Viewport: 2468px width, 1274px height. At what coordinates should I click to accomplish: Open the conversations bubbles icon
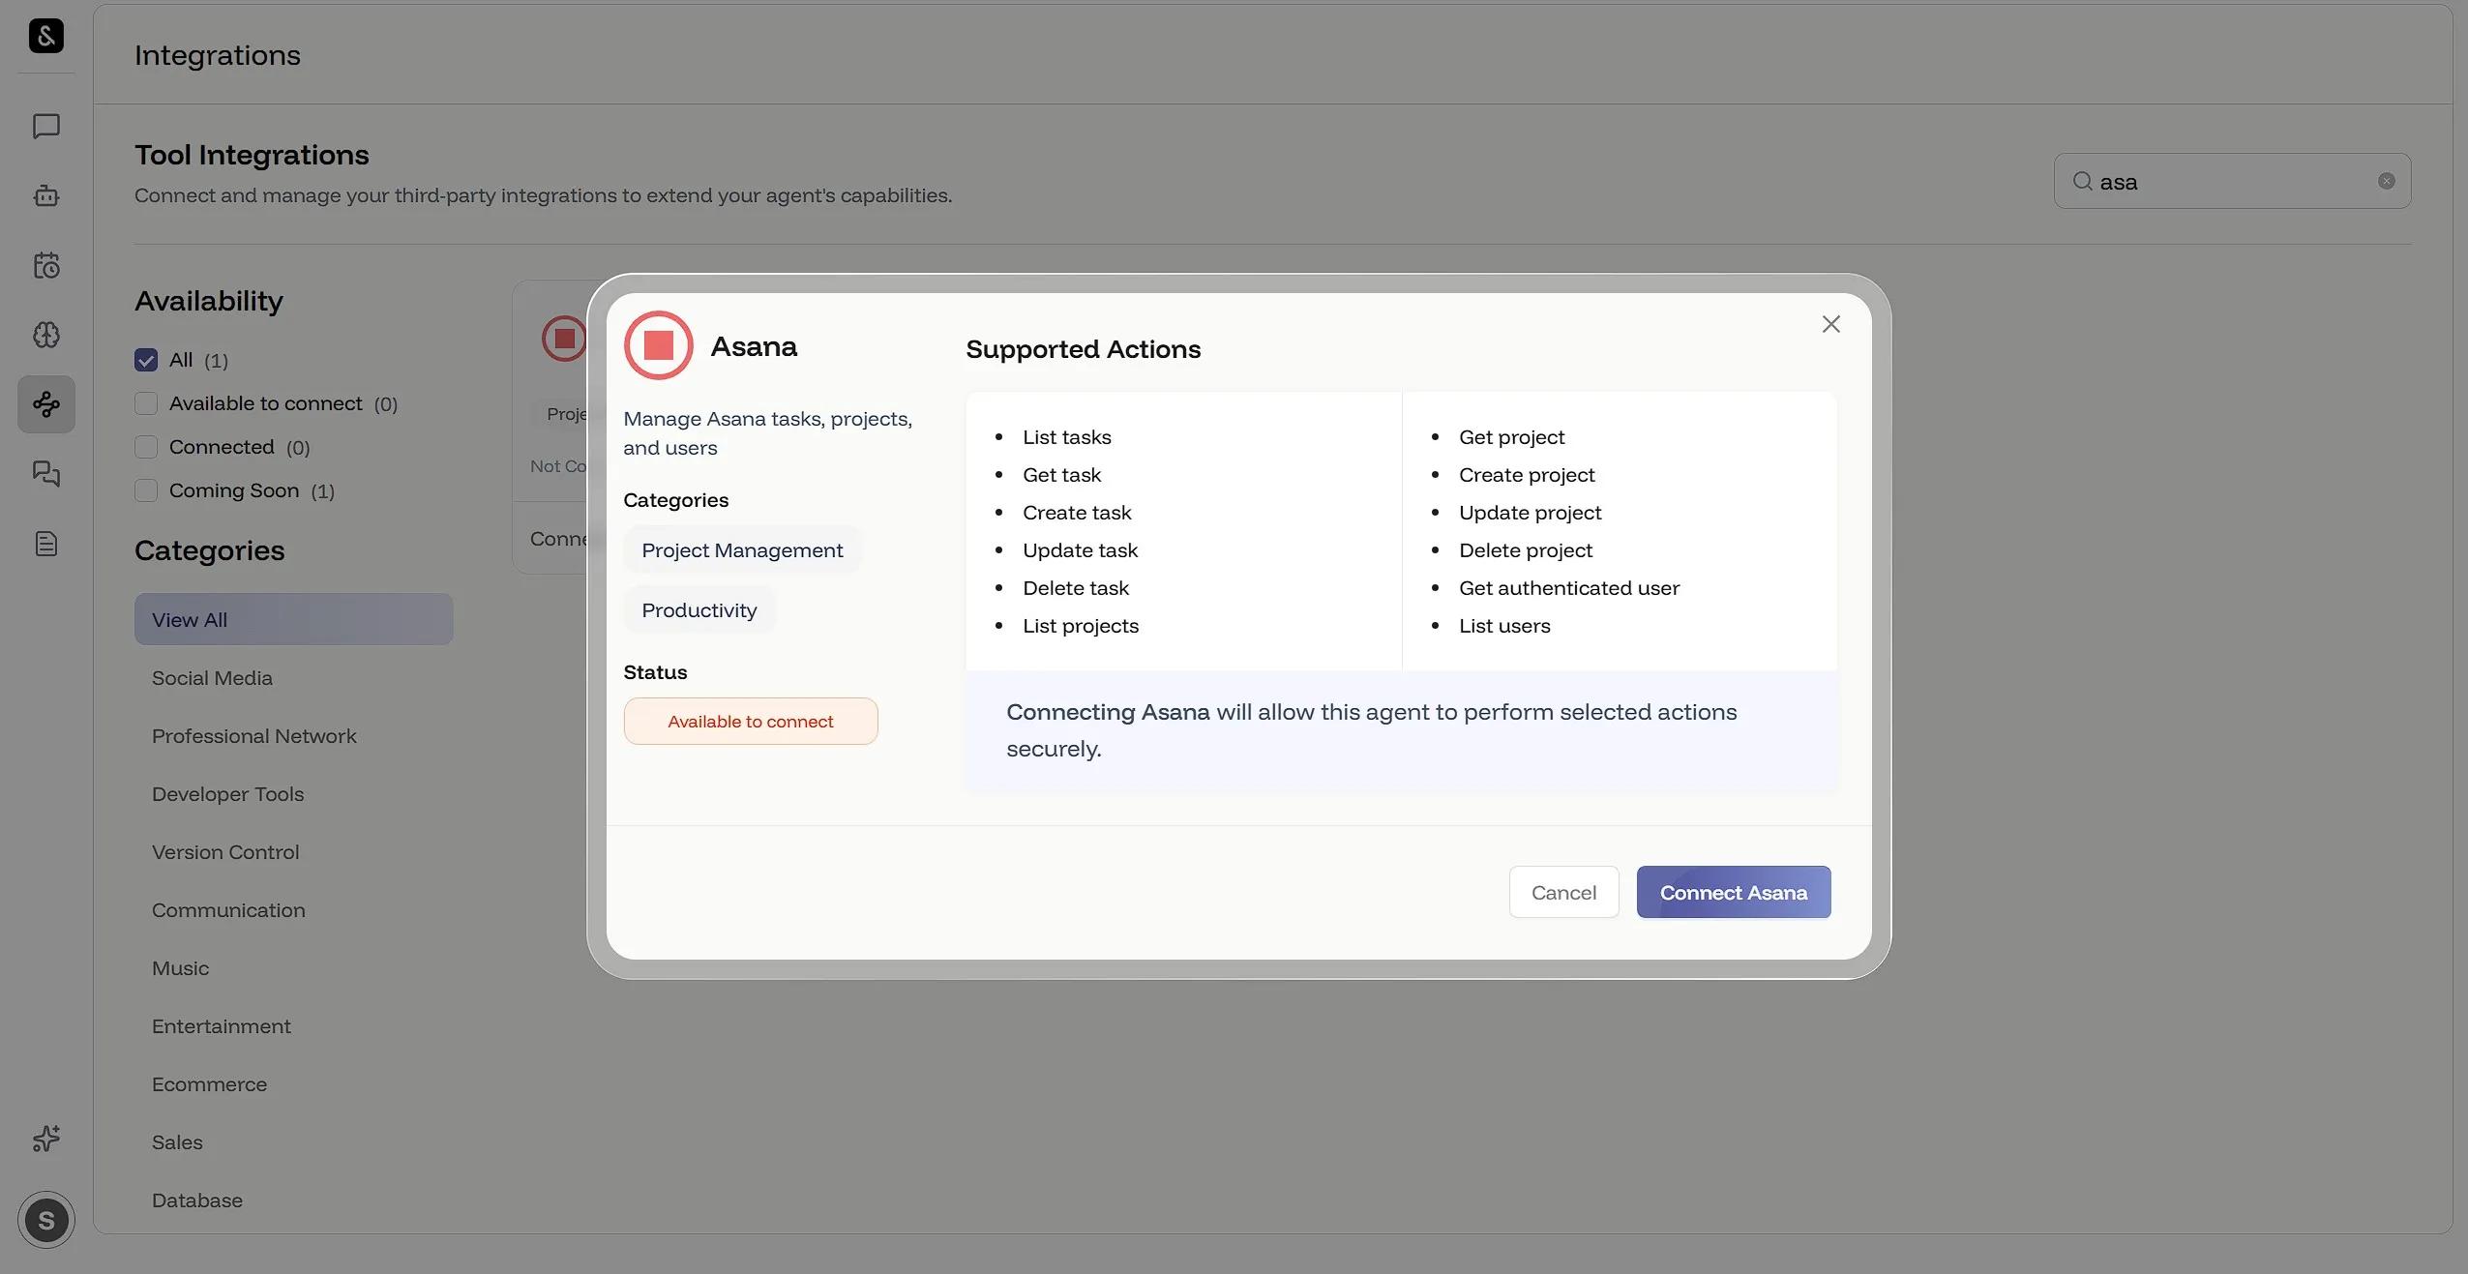point(46,474)
